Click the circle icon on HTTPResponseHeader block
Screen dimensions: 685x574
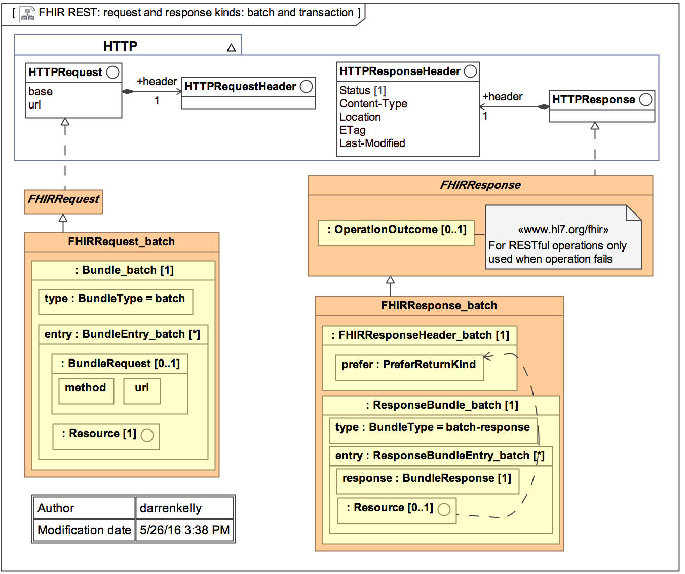(470, 71)
